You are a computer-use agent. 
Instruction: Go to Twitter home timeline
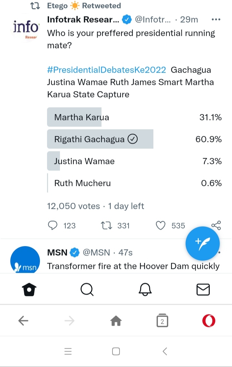click(x=29, y=290)
